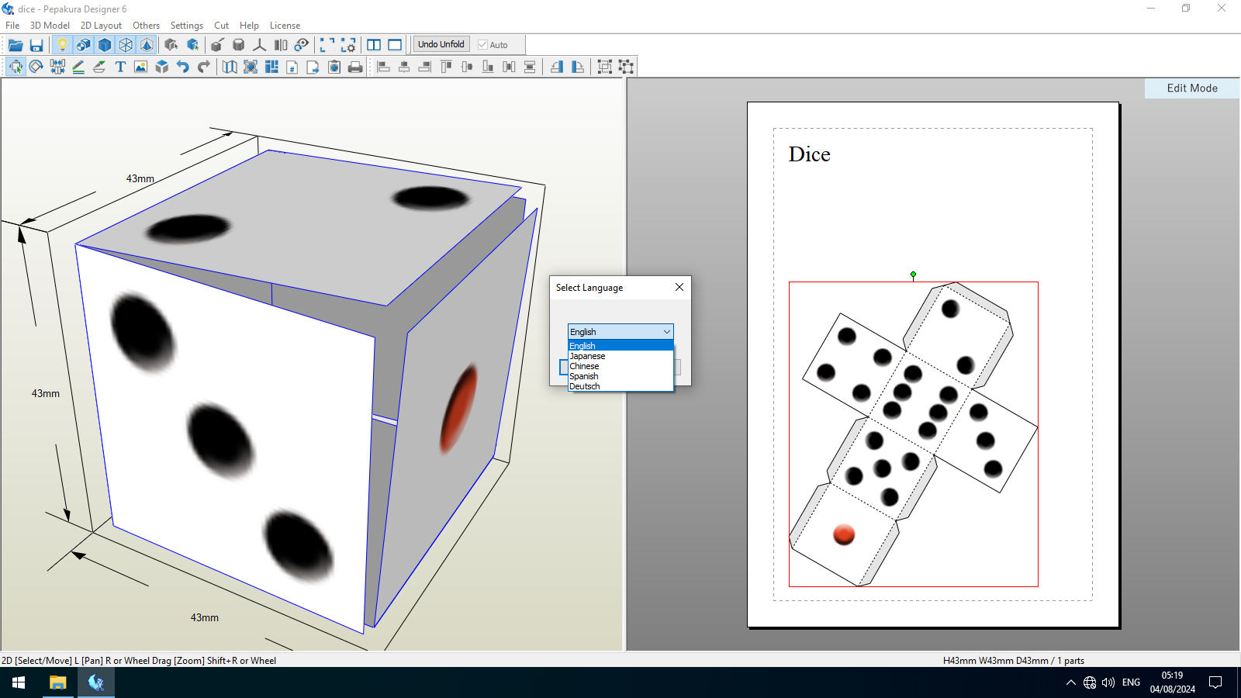Close the Select Language dialog
This screenshot has height=698, width=1241.
click(x=679, y=287)
